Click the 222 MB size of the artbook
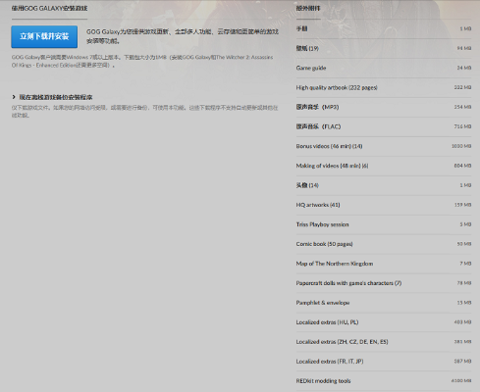Image resolution: width=480 pixels, height=392 pixels. 462,87
